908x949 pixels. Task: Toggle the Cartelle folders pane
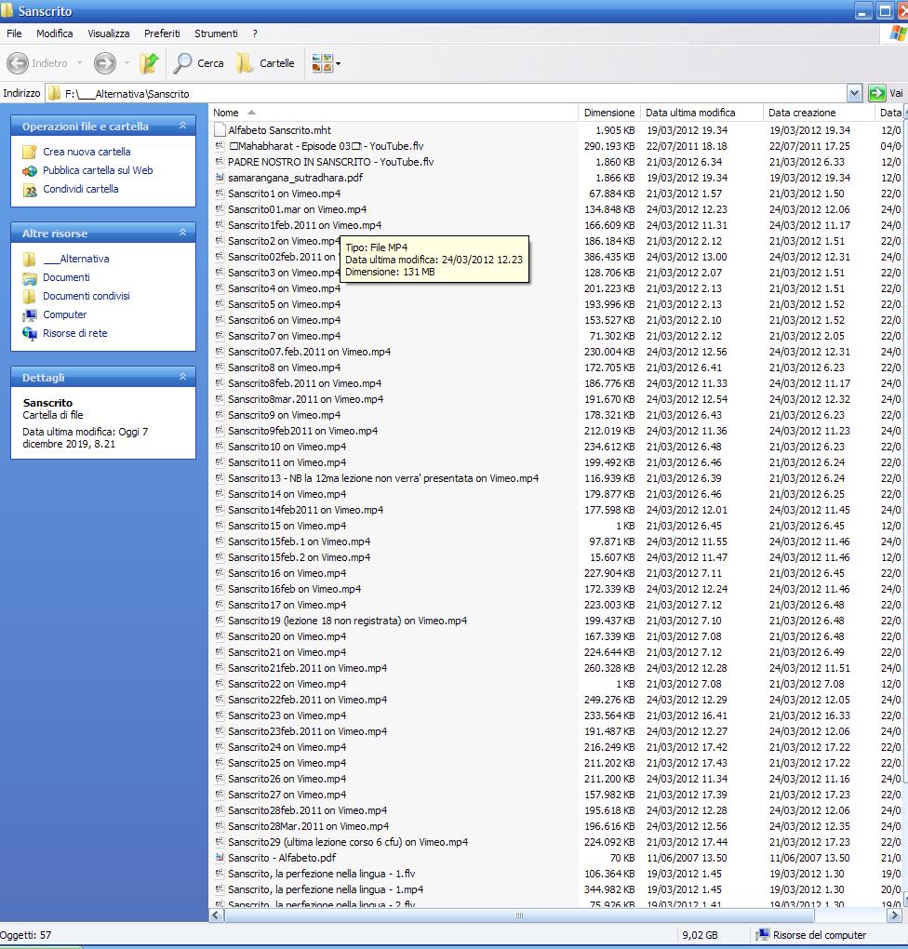click(x=266, y=63)
